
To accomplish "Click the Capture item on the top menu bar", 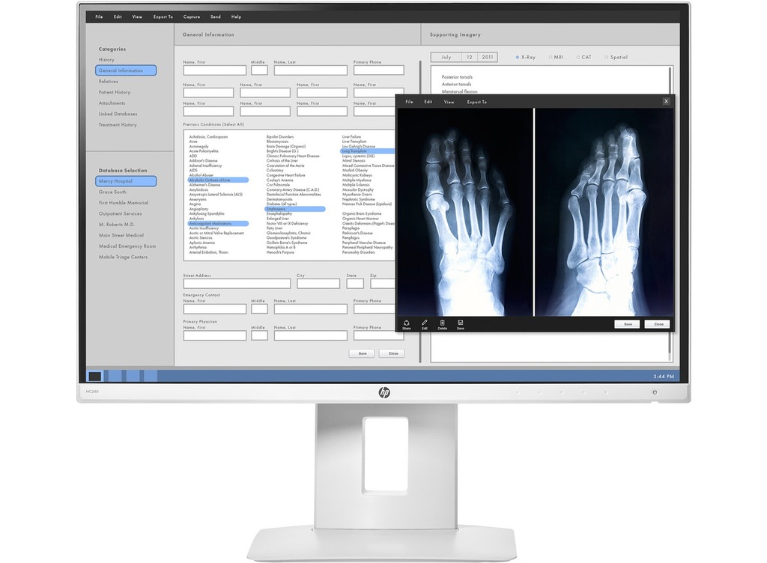I will [x=191, y=16].
